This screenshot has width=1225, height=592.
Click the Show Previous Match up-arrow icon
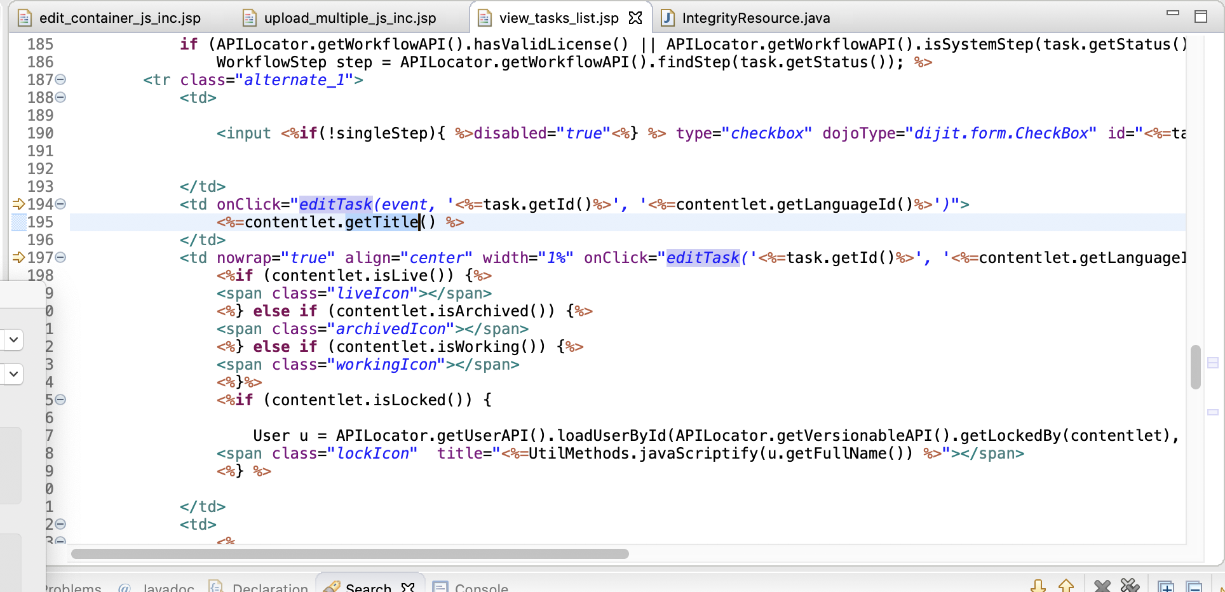(1066, 586)
